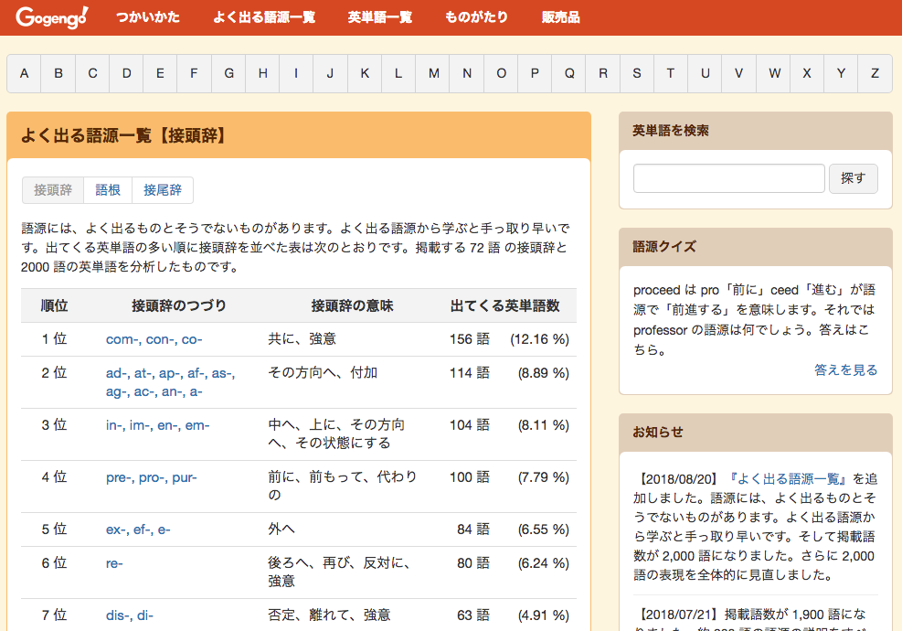Viewport: 902px width, 631px height.
Task: Open ものがたり in the navbar
Action: 476,17
